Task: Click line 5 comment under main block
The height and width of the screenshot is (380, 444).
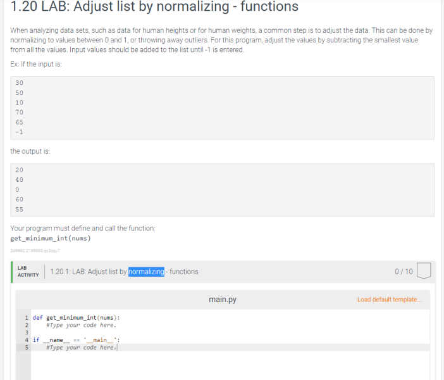Action: tap(81, 348)
